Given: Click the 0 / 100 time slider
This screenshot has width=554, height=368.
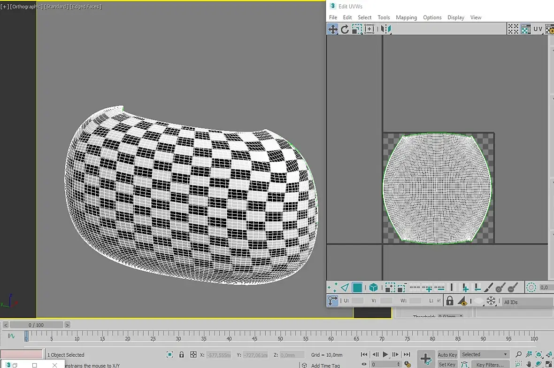Looking at the screenshot, I should (x=37, y=325).
